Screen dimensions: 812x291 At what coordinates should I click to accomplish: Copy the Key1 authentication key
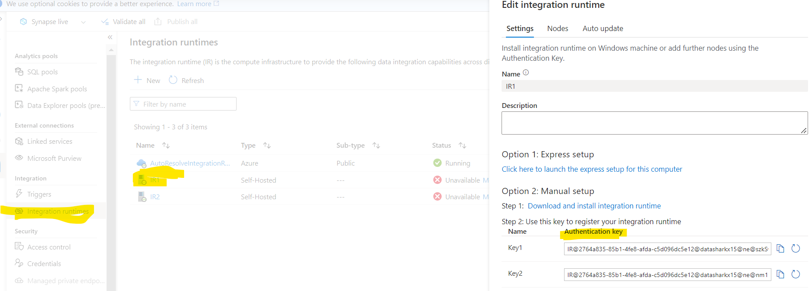point(781,249)
